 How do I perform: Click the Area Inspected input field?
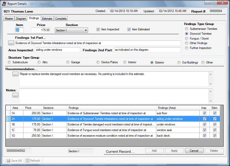click(58, 50)
